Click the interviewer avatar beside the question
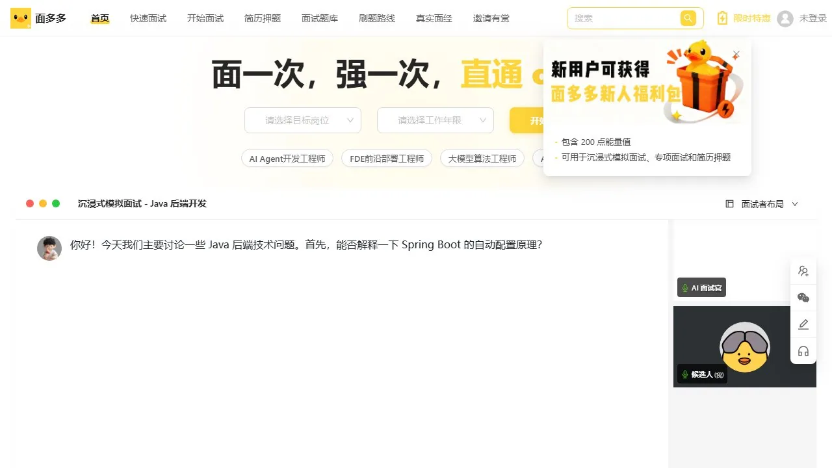832x468 pixels. pos(49,248)
